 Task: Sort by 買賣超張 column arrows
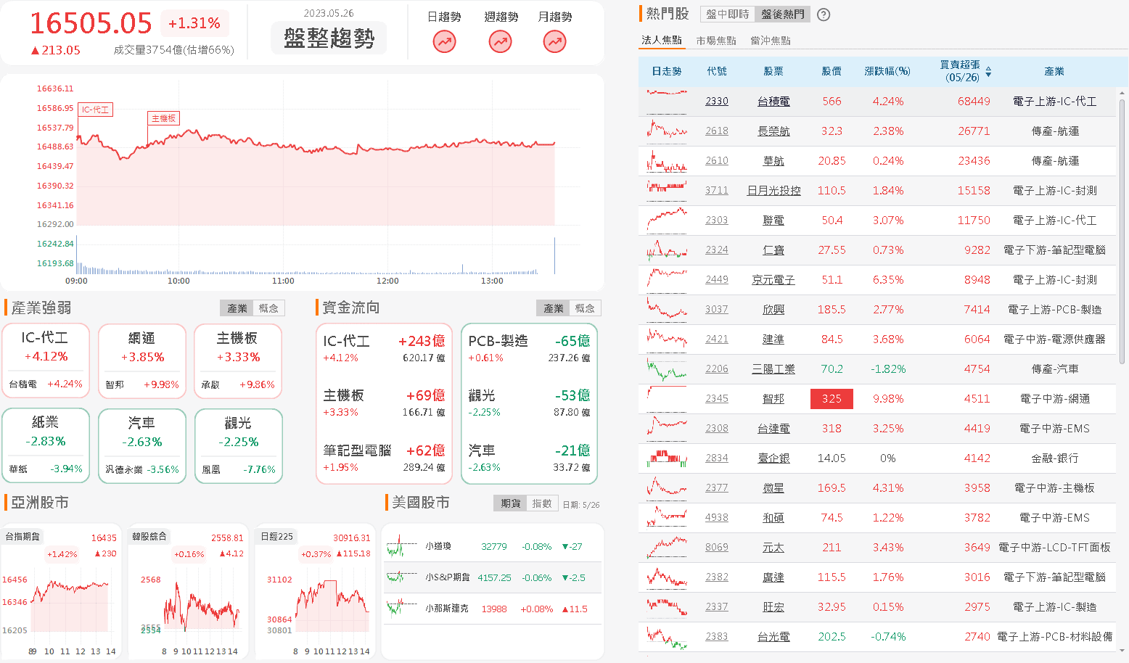(988, 71)
